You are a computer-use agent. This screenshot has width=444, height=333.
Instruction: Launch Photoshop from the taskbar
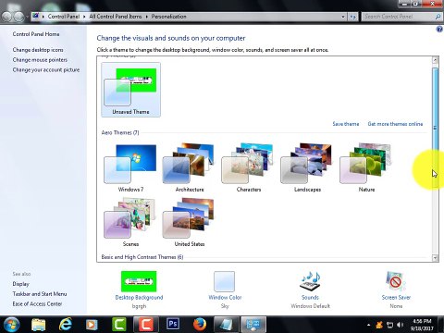coord(173,325)
